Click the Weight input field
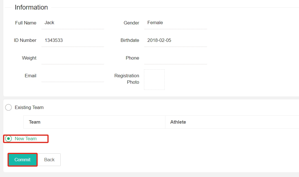The width and height of the screenshot is (299, 177). click(72, 58)
